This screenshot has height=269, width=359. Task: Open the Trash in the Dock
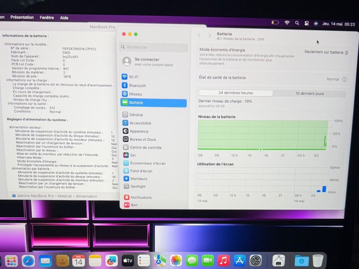[x=318, y=260]
